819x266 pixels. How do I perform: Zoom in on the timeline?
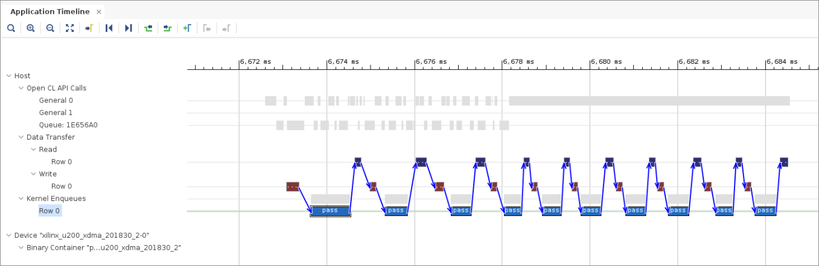pyautogui.click(x=31, y=28)
